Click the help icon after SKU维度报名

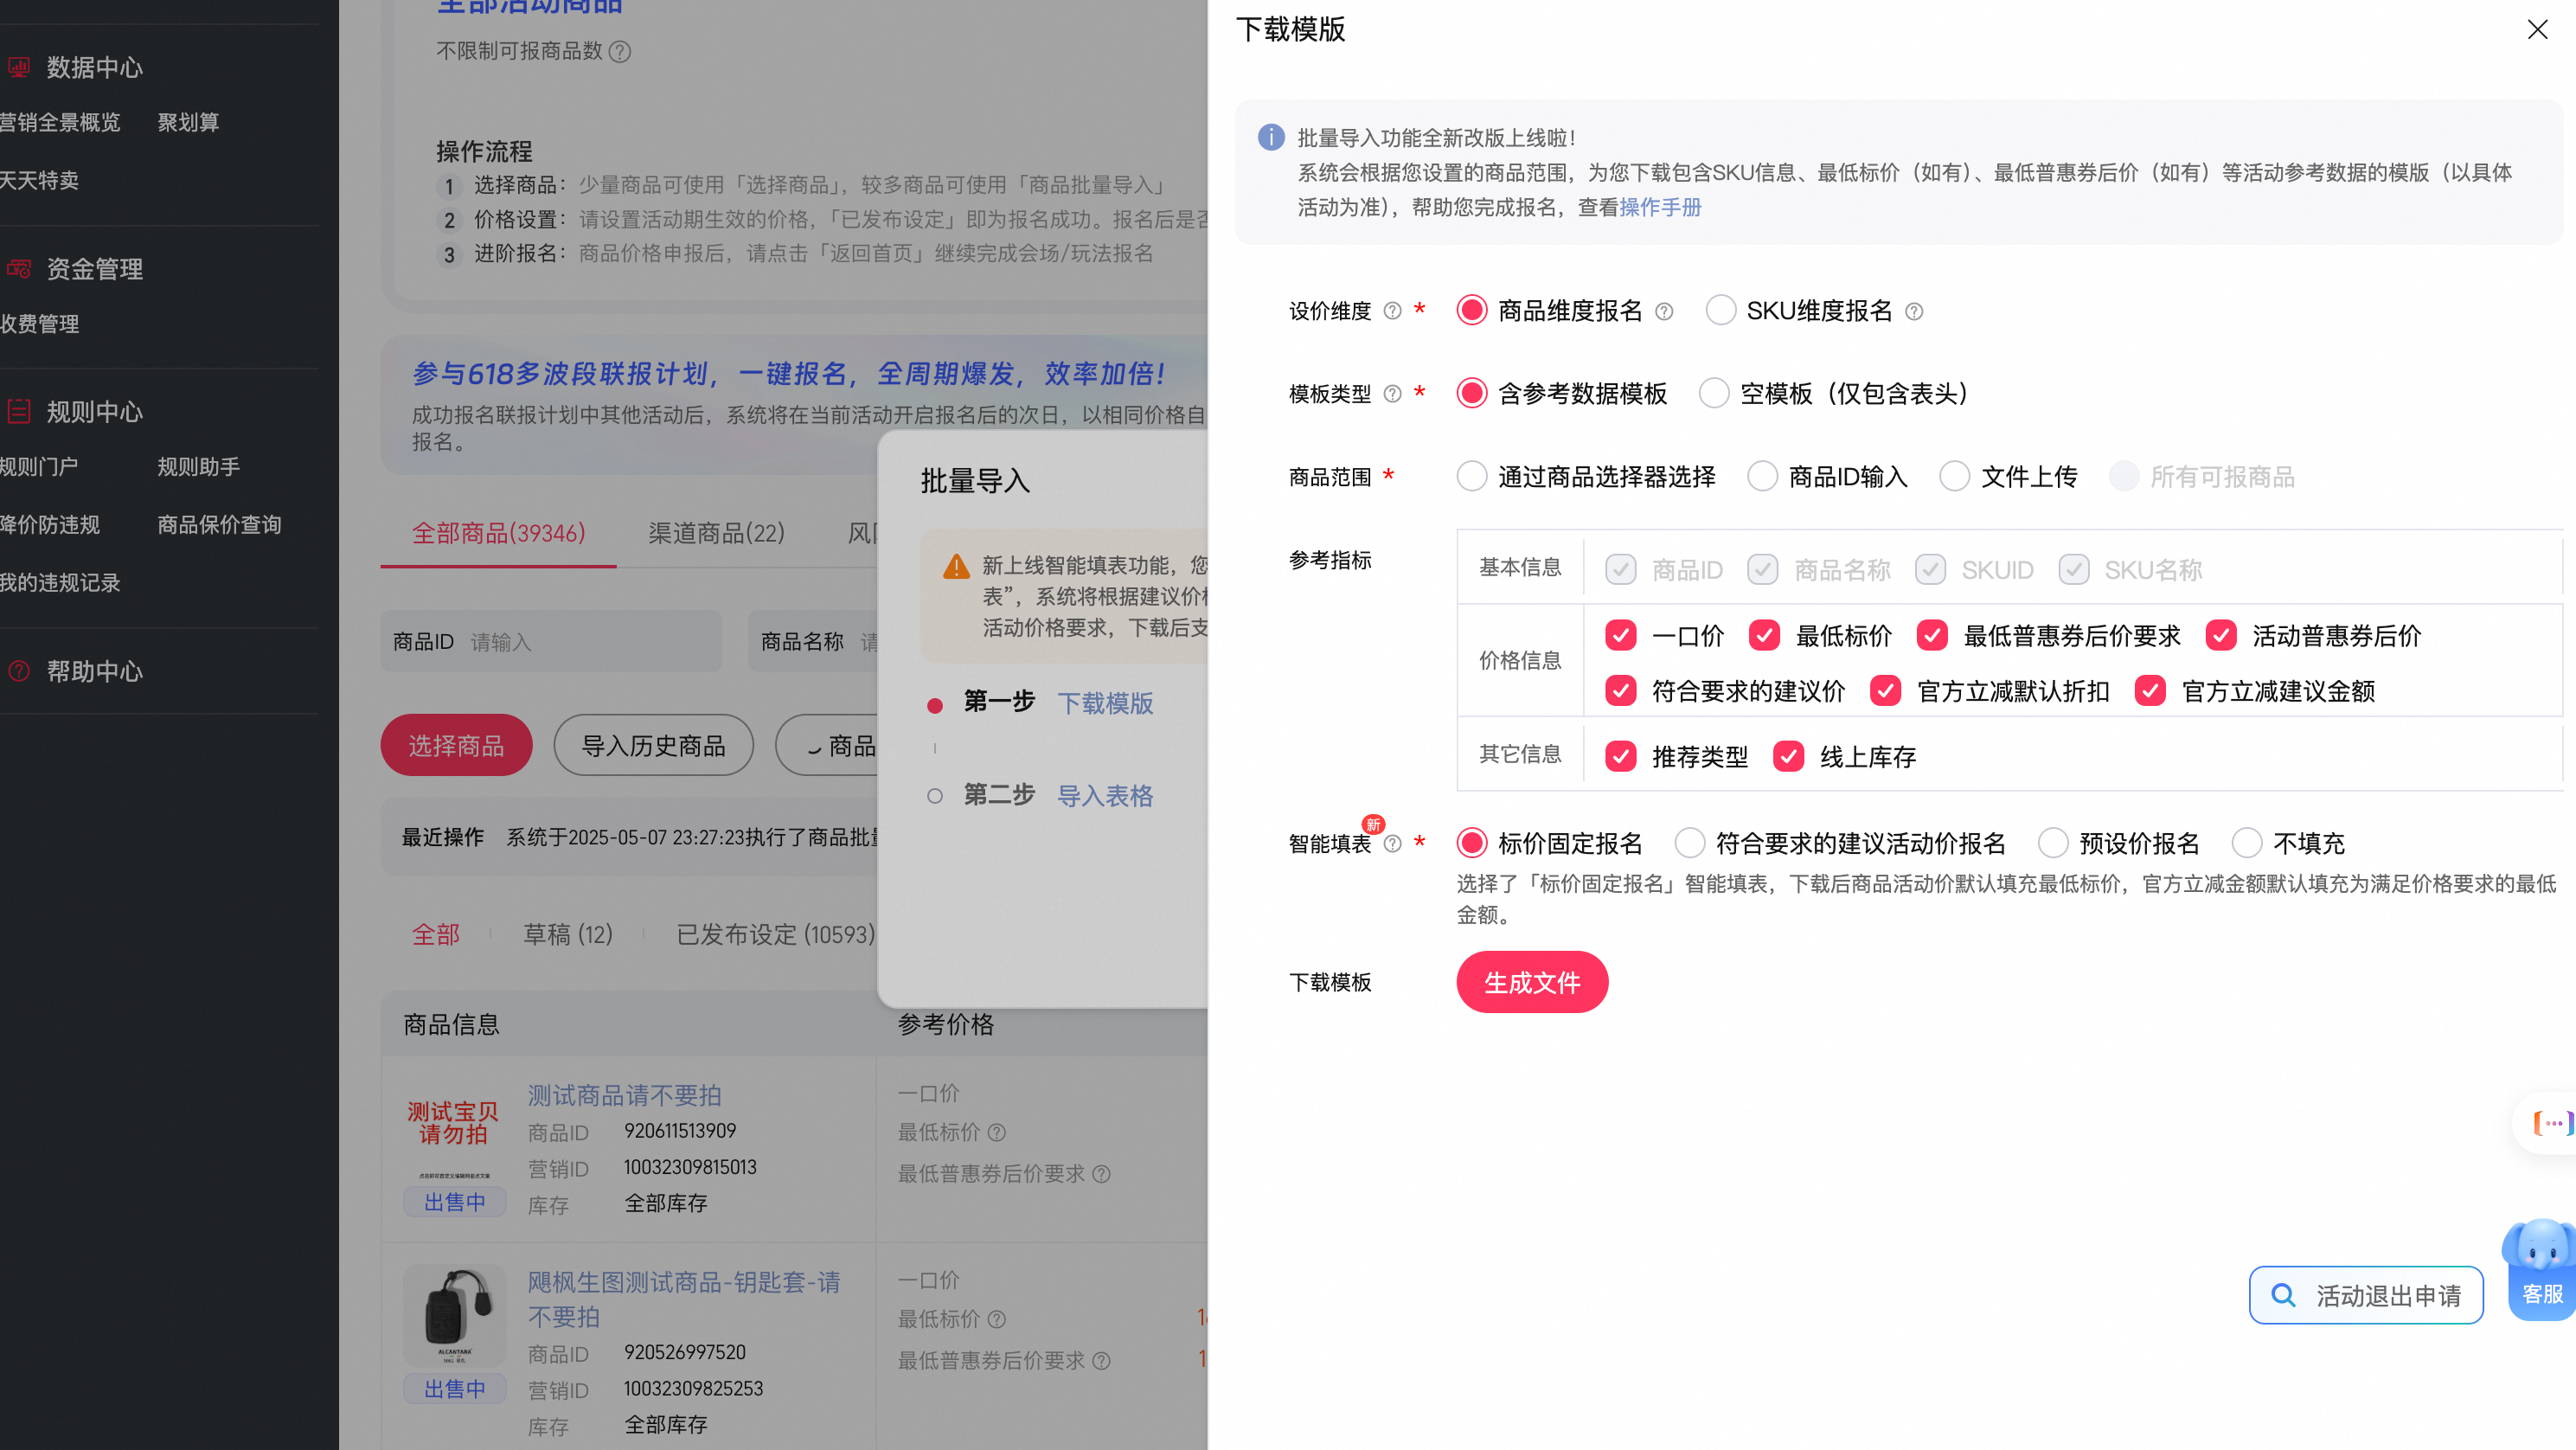coord(1914,312)
